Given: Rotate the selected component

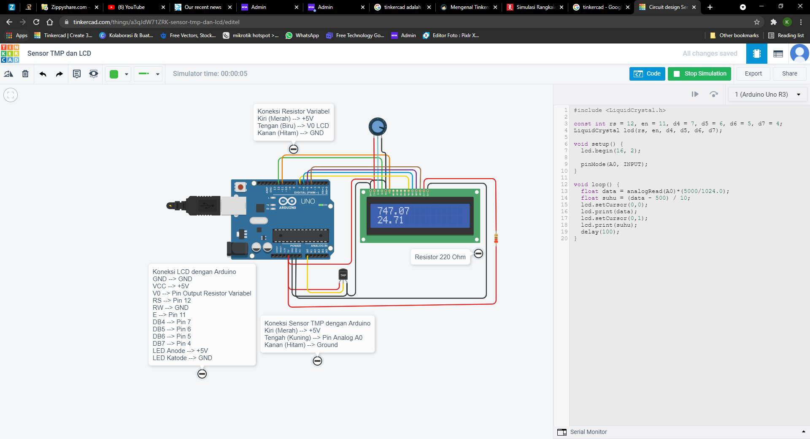Looking at the screenshot, I should click(8, 74).
